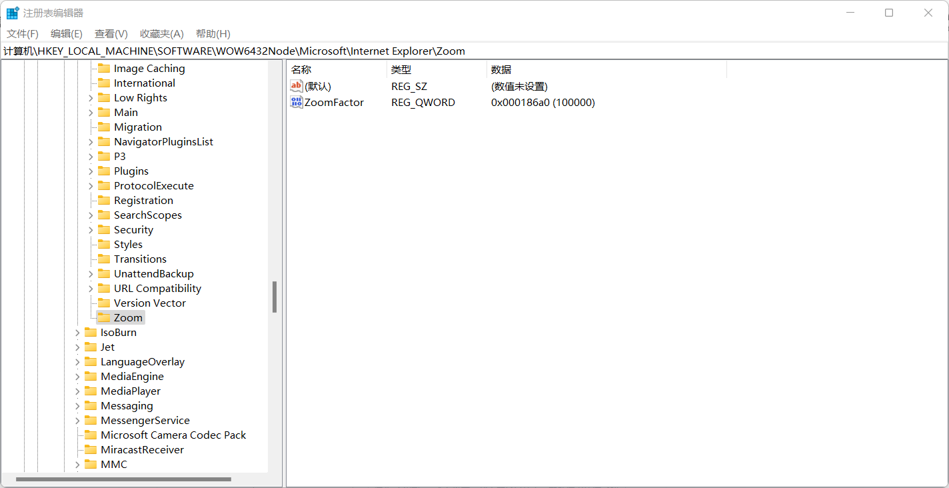Screen dimensions: 949x488
Task: Click the ProtocolExecute folder icon
Action: (104, 185)
